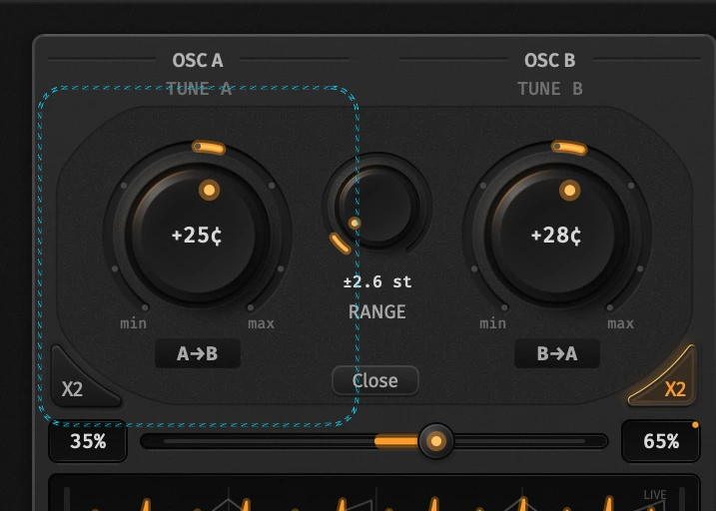Toggle the left X2 corner button
This screenshot has width=716, height=511.
pos(82,378)
